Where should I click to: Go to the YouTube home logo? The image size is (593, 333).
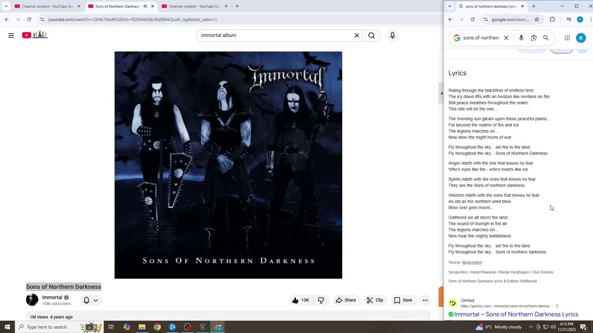pos(35,35)
